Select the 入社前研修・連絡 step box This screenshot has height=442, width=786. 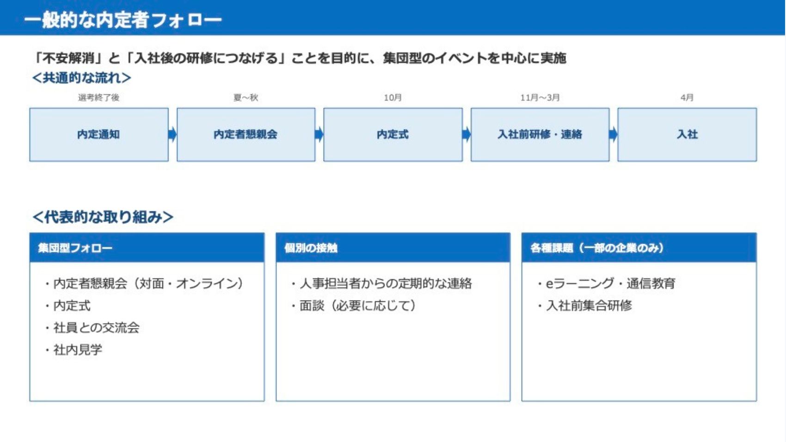[540, 135]
